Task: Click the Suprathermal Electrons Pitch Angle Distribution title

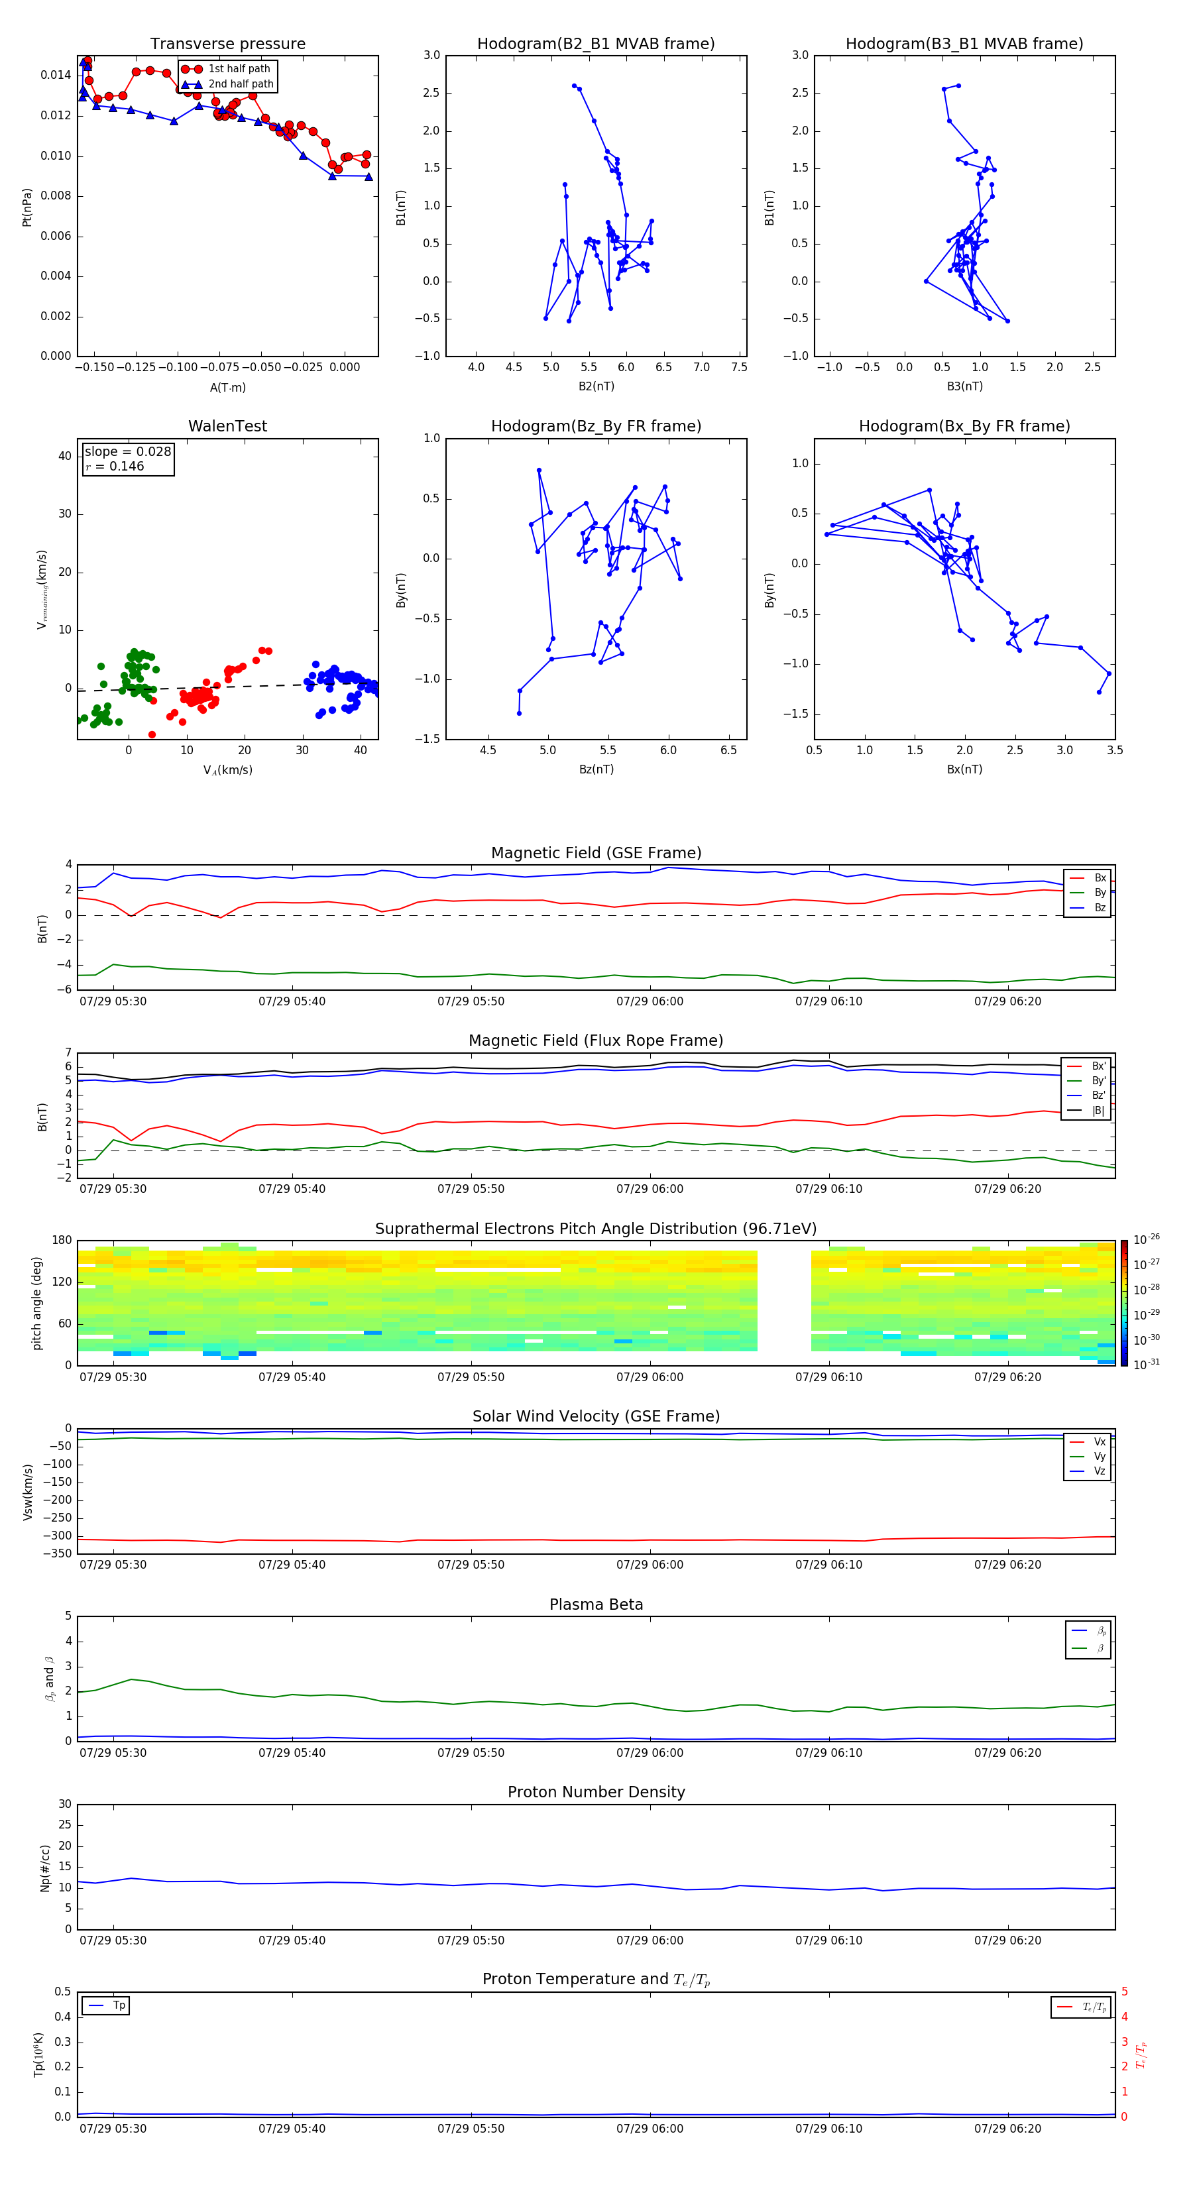Action: (x=596, y=1229)
